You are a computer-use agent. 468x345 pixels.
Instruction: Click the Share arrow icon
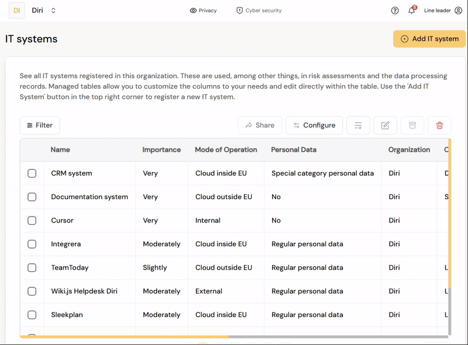249,126
